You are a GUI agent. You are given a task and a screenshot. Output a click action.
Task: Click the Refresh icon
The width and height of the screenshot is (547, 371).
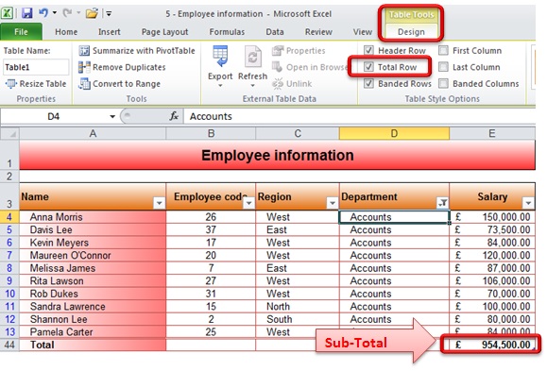(x=252, y=57)
